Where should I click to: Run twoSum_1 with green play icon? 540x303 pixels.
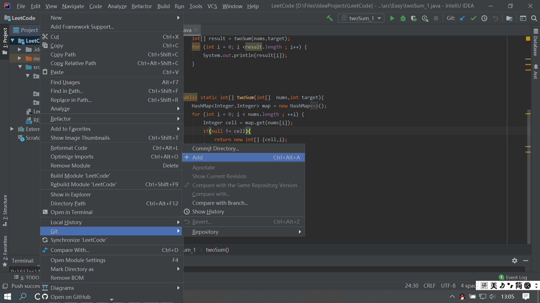(x=392, y=18)
